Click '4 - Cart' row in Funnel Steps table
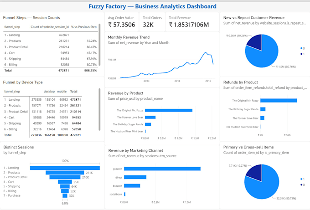The width and height of the screenshot is (310, 210). [51, 53]
